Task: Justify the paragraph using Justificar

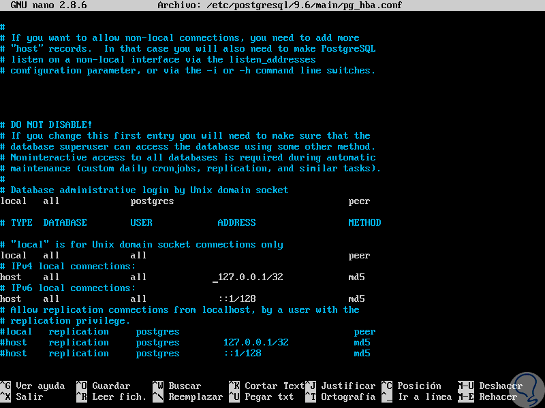Action: (348, 386)
